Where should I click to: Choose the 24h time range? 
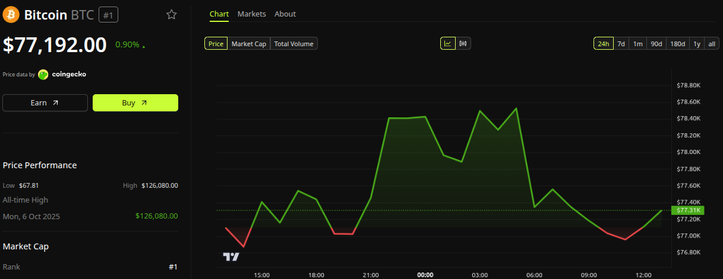[x=604, y=43]
